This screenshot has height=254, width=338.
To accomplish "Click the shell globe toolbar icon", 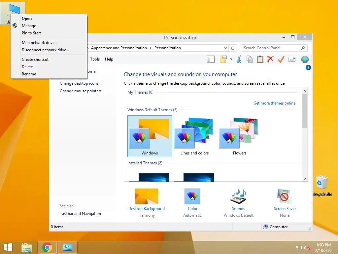I will pyautogui.click(x=305, y=59).
